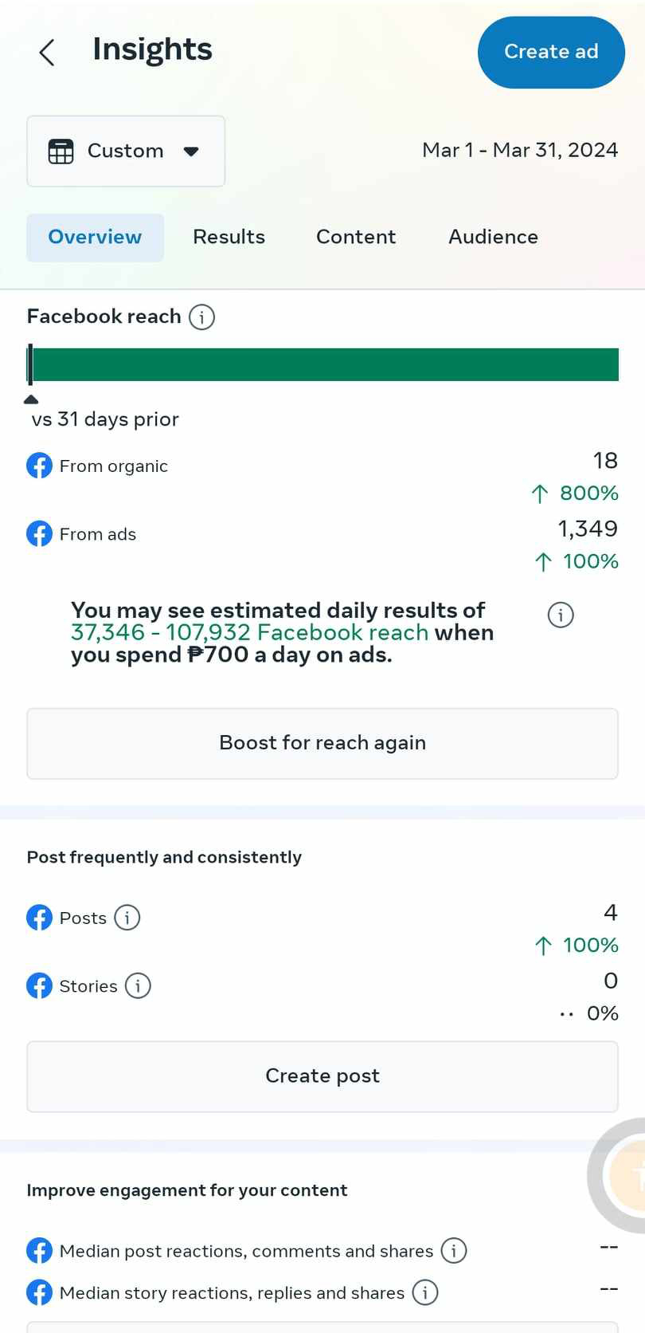Viewport: 645px width, 1333px height.
Task: Open the Content tab
Action: click(356, 237)
